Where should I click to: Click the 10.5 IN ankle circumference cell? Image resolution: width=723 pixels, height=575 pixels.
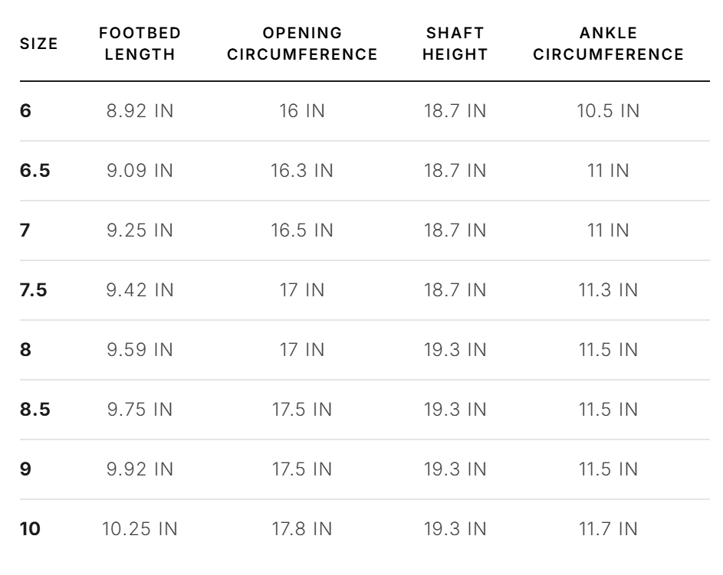coord(608,111)
